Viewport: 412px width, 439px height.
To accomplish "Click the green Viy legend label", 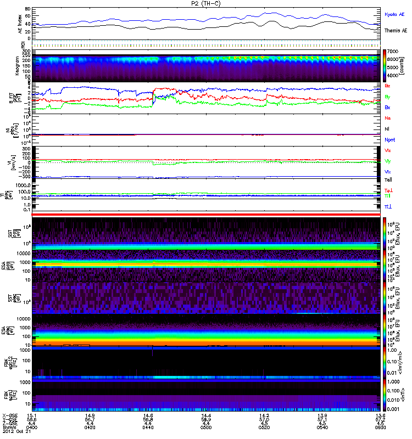I will (388, 161).
